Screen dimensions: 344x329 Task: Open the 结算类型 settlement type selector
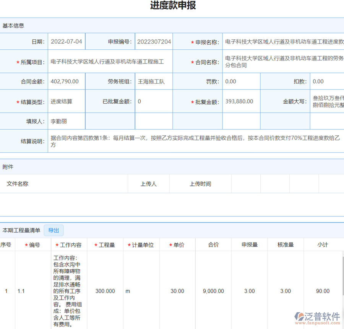[x=66, y=101]
